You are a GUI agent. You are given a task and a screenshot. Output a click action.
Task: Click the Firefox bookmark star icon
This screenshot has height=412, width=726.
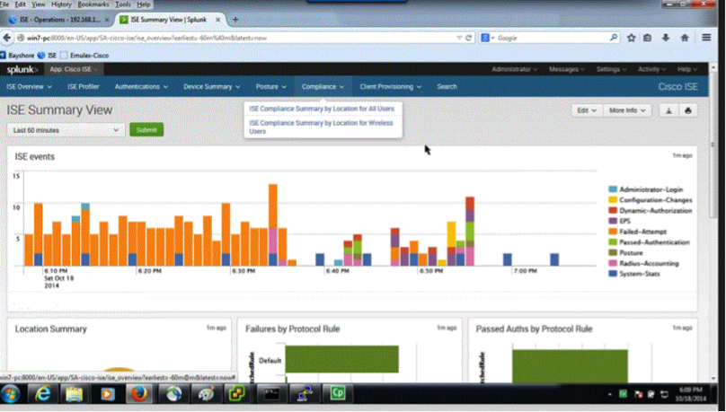click(x=632, y=38)
